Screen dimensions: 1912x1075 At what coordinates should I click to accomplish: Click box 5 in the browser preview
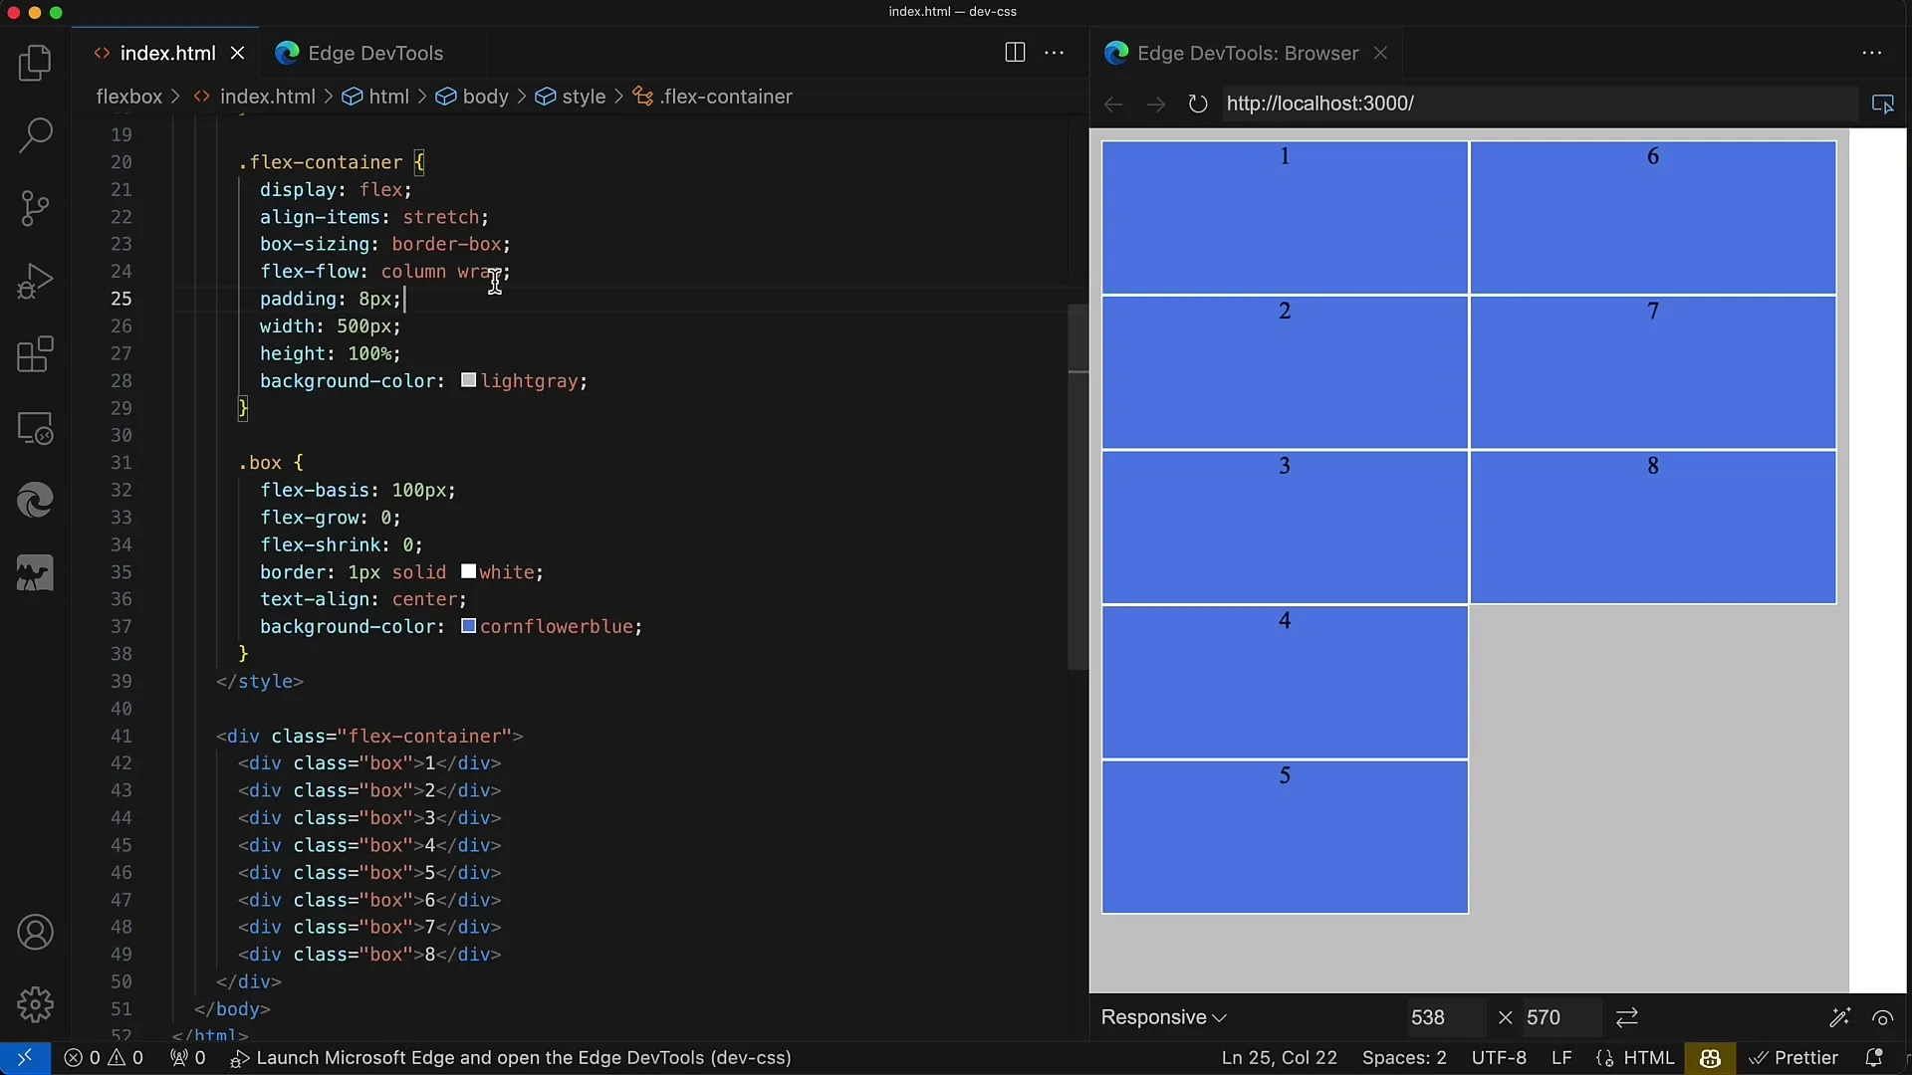click(1285, 837)
